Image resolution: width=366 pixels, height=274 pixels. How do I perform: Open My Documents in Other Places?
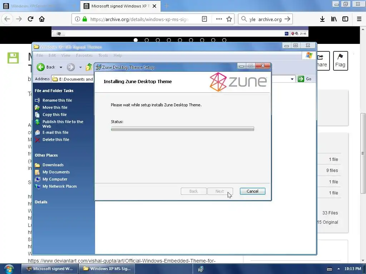(x=56, y=172)
